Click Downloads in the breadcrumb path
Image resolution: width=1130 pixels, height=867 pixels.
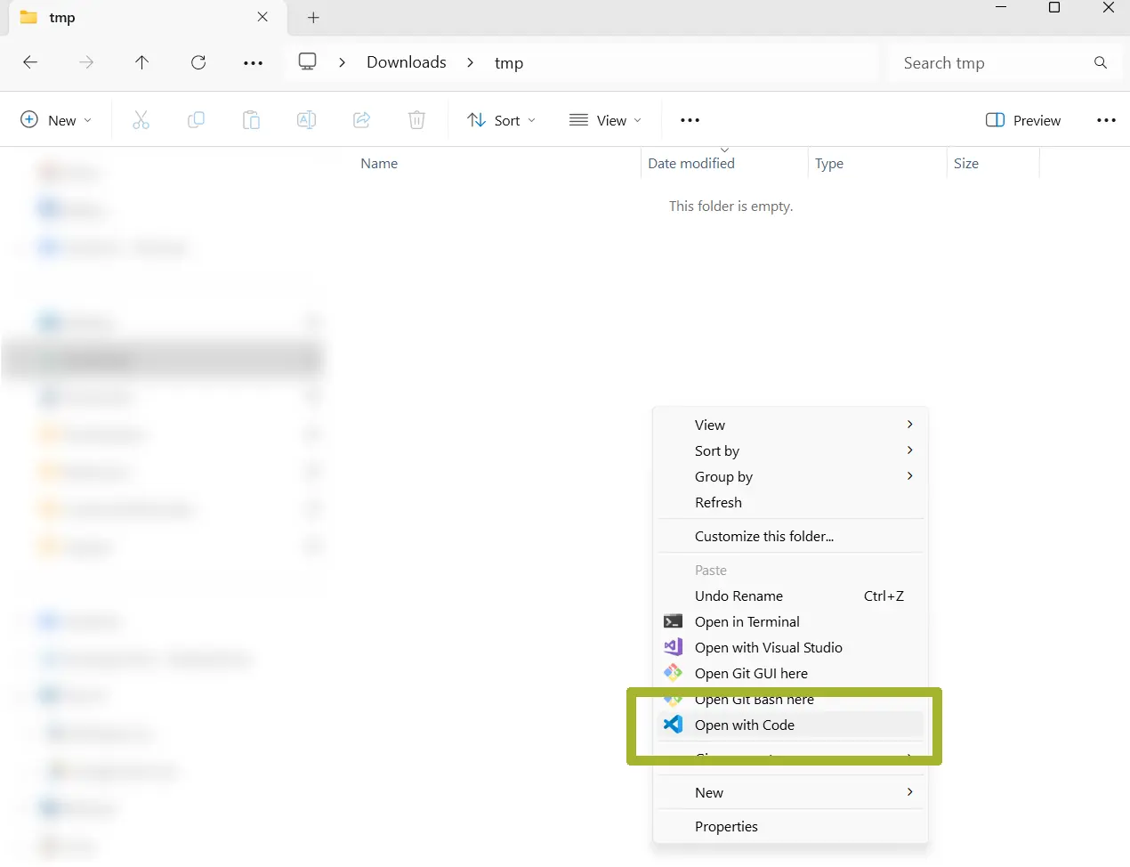coord(407,62)
